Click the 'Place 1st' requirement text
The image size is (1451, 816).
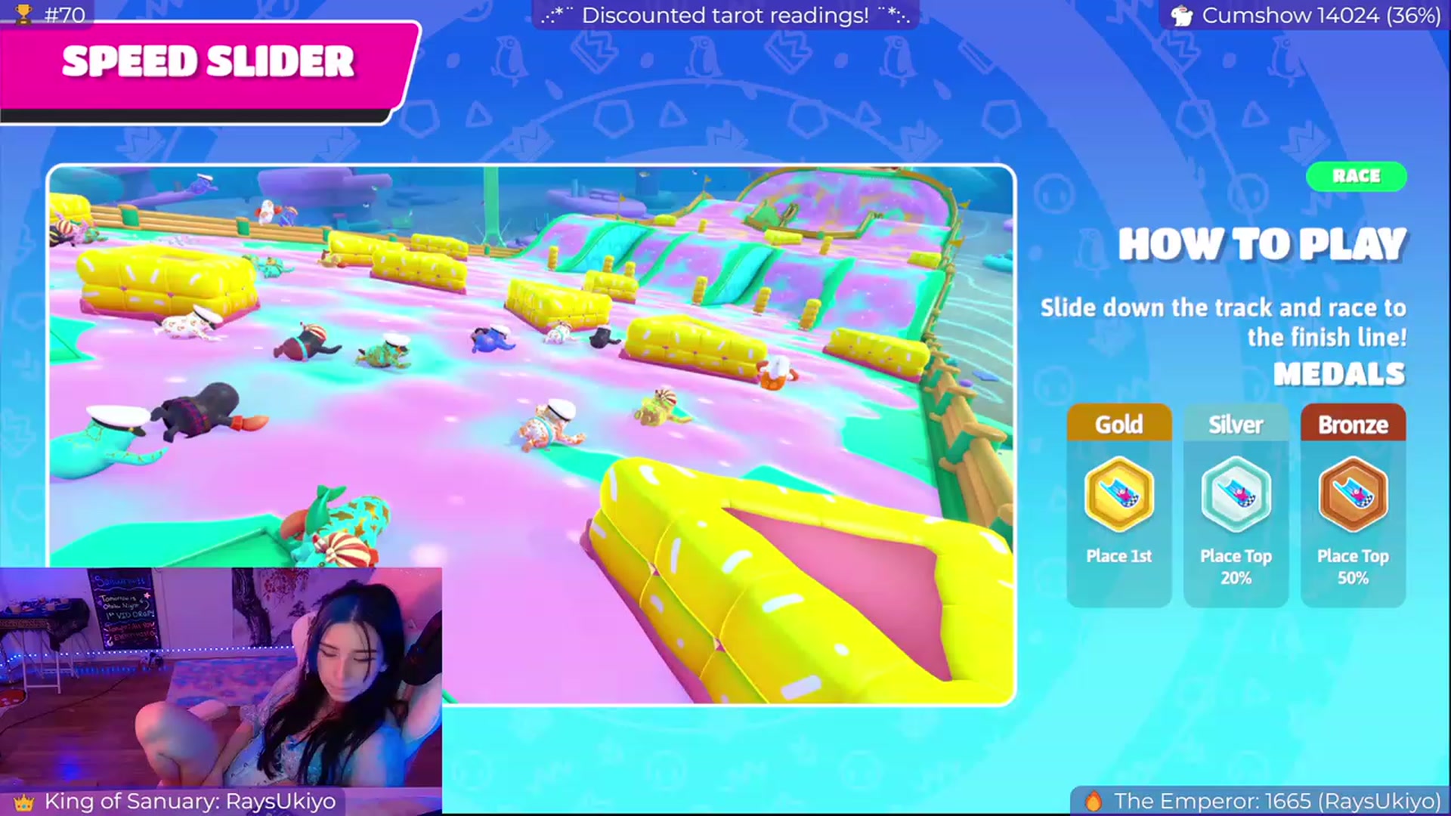pos(1119,556)
